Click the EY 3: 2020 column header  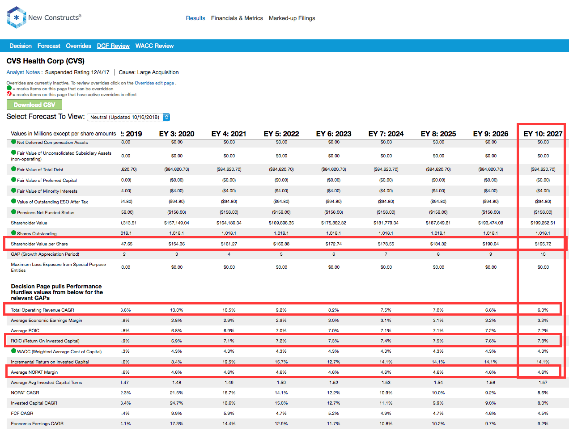coord(177,134)
